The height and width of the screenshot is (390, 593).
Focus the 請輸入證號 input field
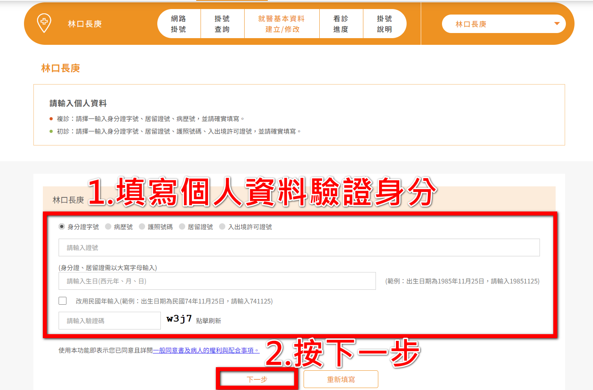tap(299, 248)
